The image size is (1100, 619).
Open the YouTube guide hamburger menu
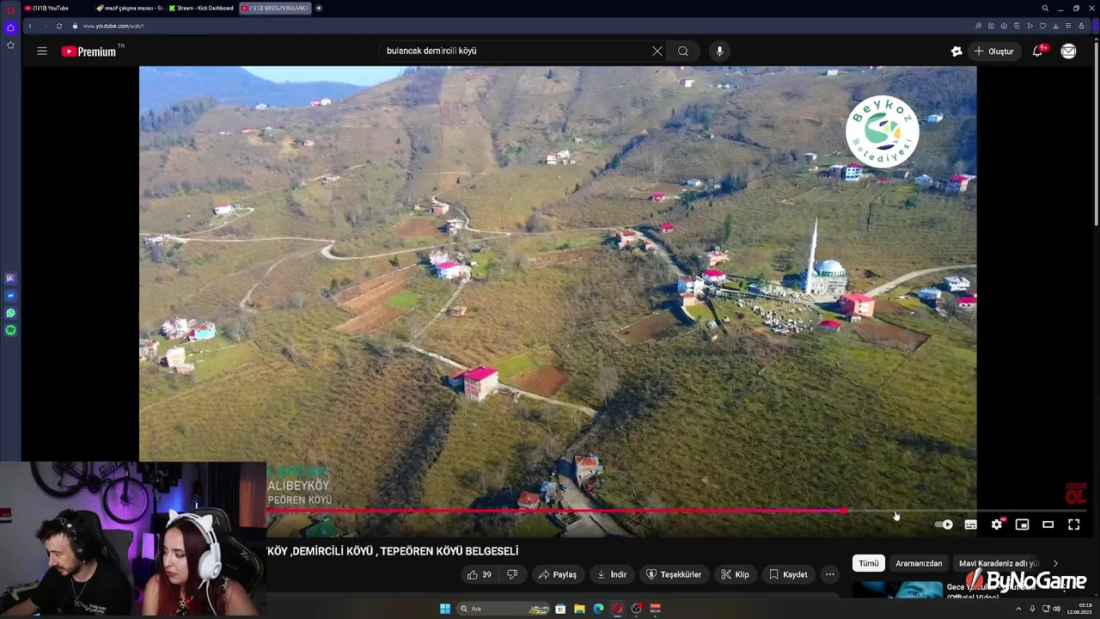click(42, 51)
